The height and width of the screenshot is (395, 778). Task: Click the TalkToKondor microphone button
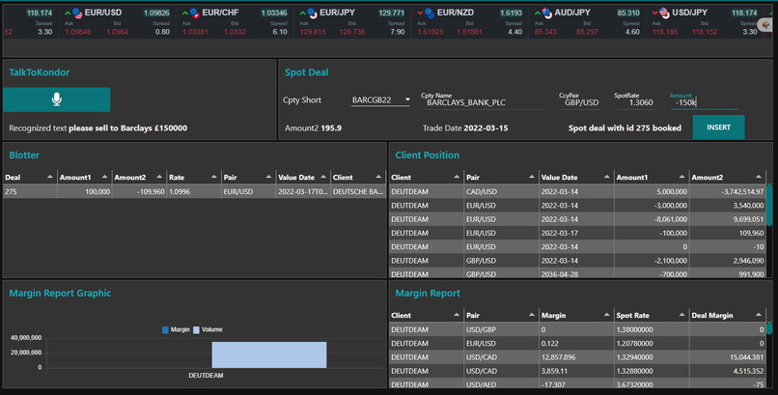click(x=57, y=99)
